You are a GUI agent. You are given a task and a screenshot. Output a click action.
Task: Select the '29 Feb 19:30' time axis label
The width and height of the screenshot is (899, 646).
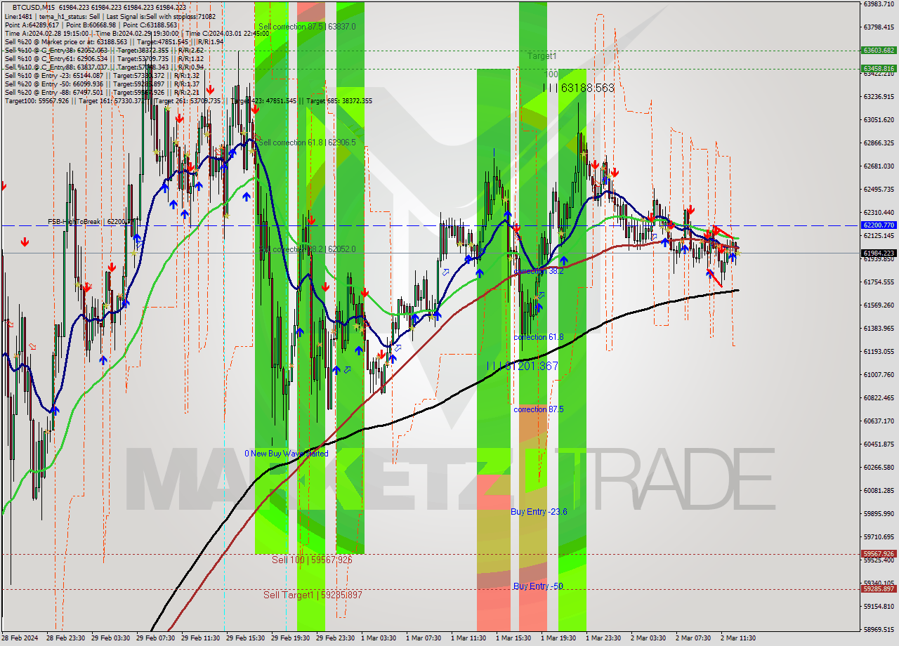click(290, 638)
